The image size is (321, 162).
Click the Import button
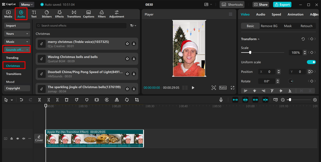pyautogui.click(x=17, y=26)
